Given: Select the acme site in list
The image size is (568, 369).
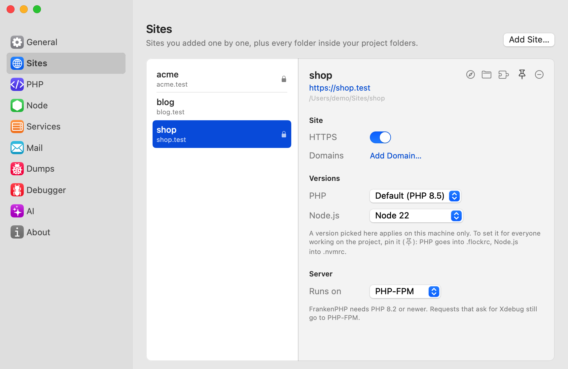Looking at the screenshot, I should 222,79.
